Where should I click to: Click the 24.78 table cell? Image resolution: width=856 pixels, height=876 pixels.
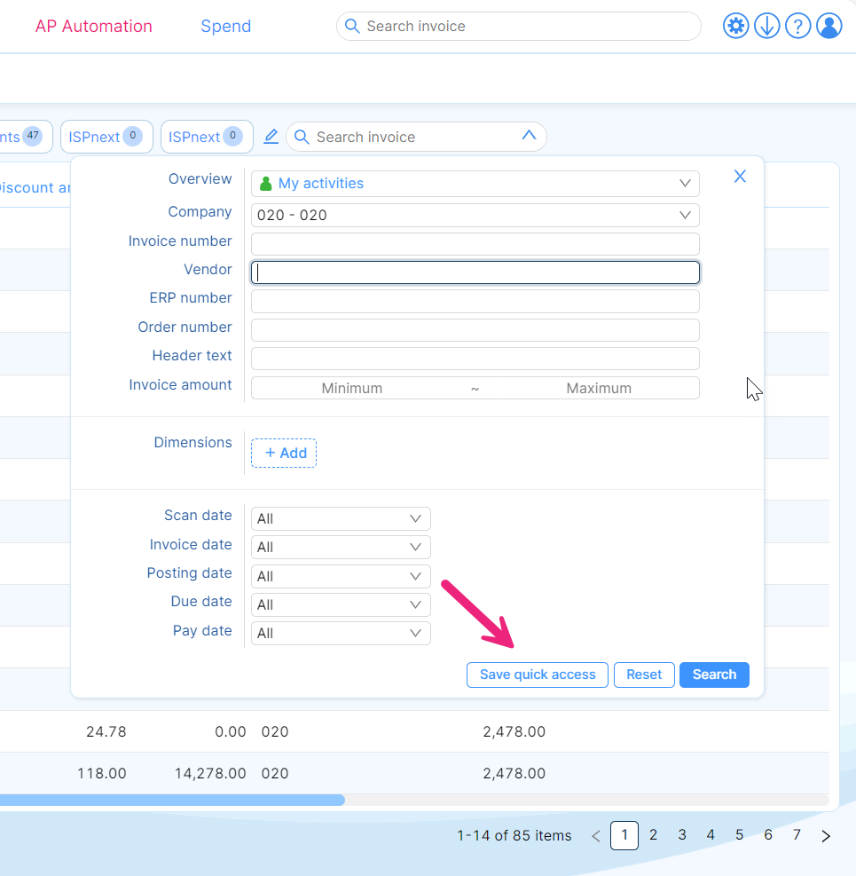pos(106,732)
